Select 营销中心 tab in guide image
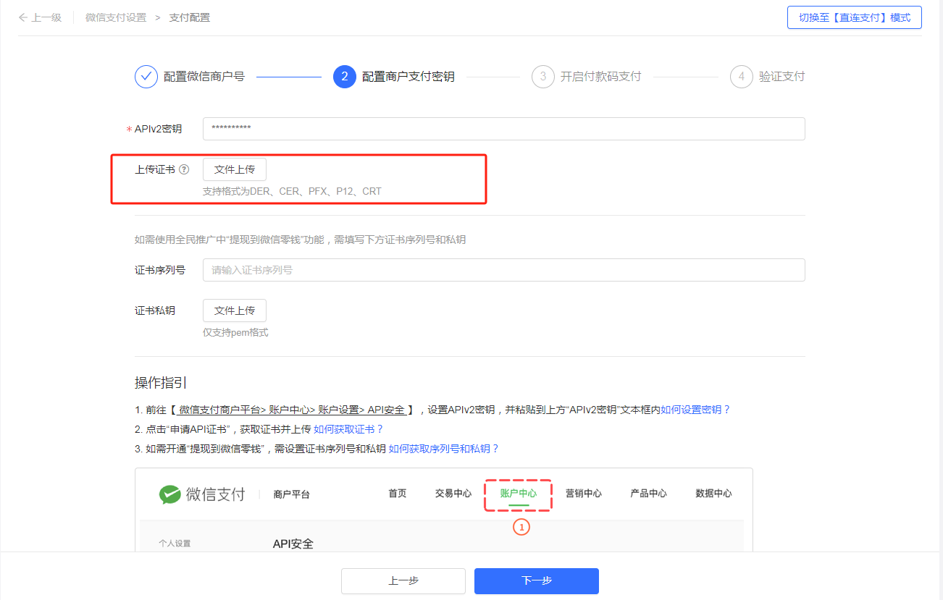Image resolution: width=943 pixels, height=600 pixels. click(x=584, y=494)
